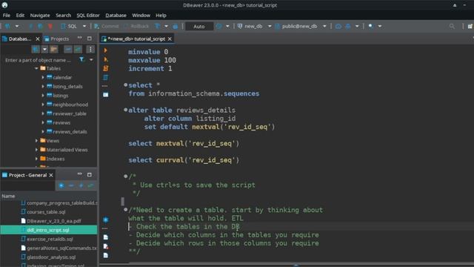474x267 pixels.
Task: Click the upper page icon at the gutter bottom
Action: point(105,237)
